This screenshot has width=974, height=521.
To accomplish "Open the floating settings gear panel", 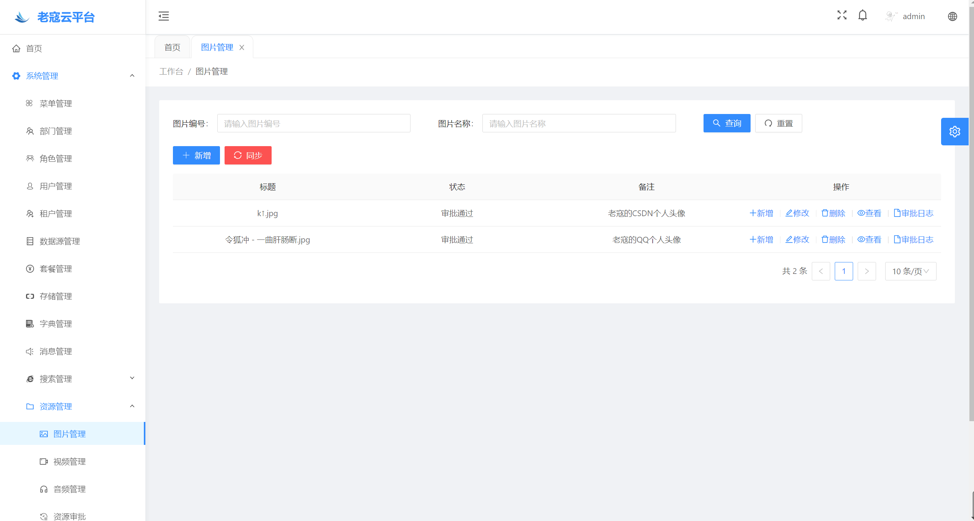I will click(x=954, y=132).
